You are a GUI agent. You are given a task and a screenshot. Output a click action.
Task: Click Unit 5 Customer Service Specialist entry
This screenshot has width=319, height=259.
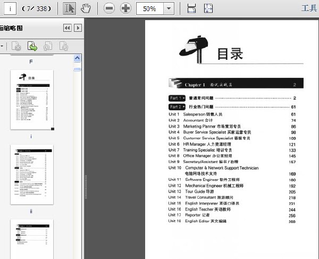pos(232,138)
